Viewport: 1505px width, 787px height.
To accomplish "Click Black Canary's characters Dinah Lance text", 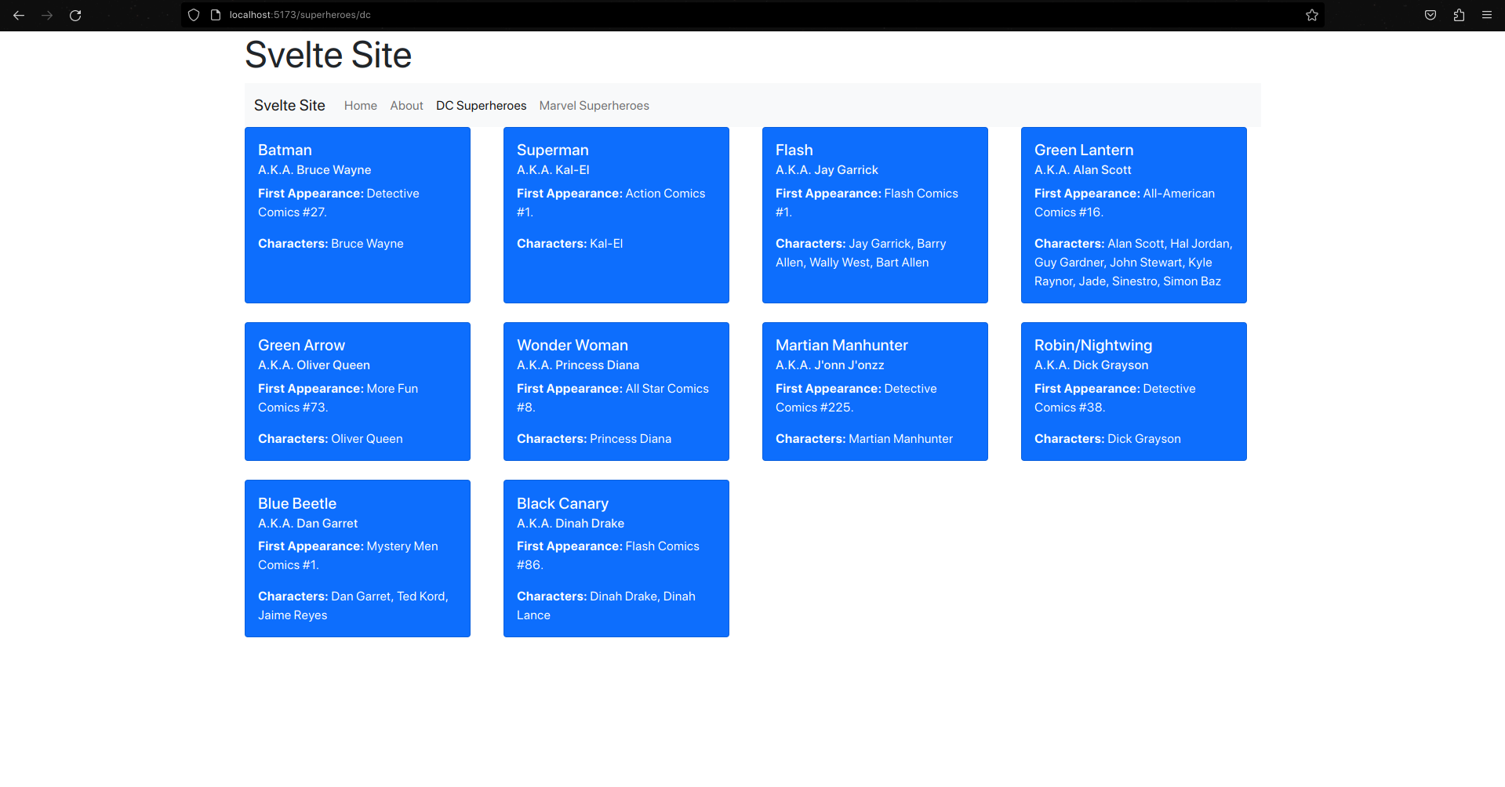I will [606, 605].
